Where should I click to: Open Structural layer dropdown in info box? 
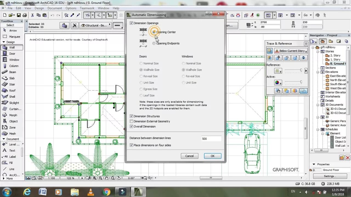[x=95, y=25]
